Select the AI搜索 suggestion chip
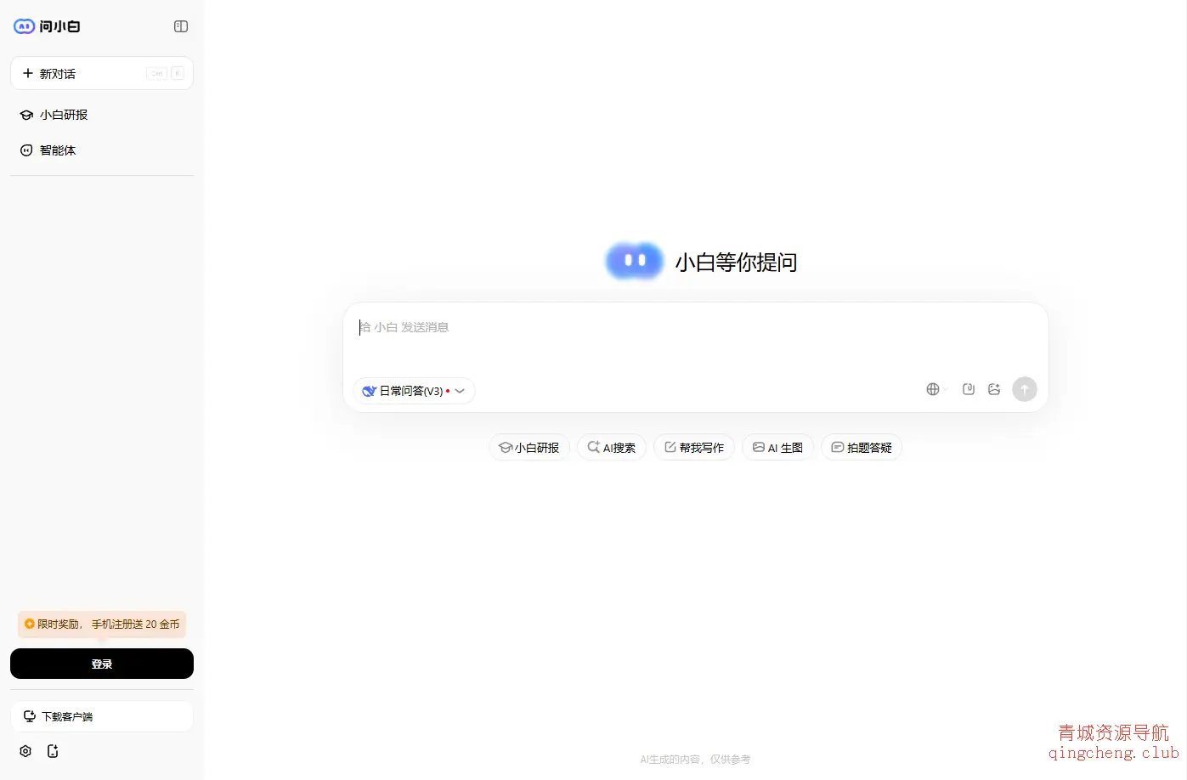This screenshot has width=1187, height=780. tap(611, 447)
